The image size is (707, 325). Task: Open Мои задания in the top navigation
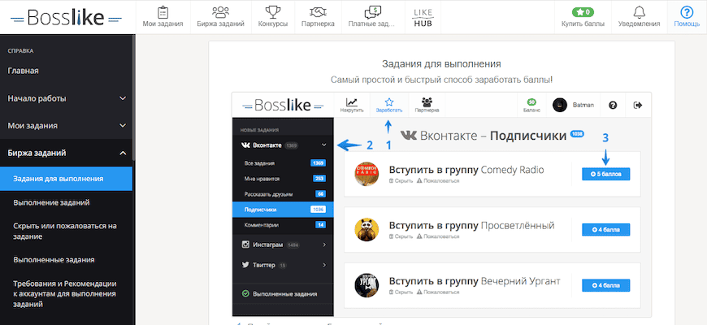coord(163,17)
